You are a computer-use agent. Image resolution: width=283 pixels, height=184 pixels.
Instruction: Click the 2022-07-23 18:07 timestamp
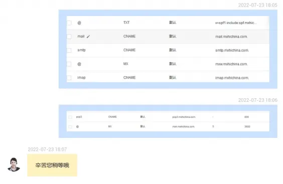tap(47, 149)
